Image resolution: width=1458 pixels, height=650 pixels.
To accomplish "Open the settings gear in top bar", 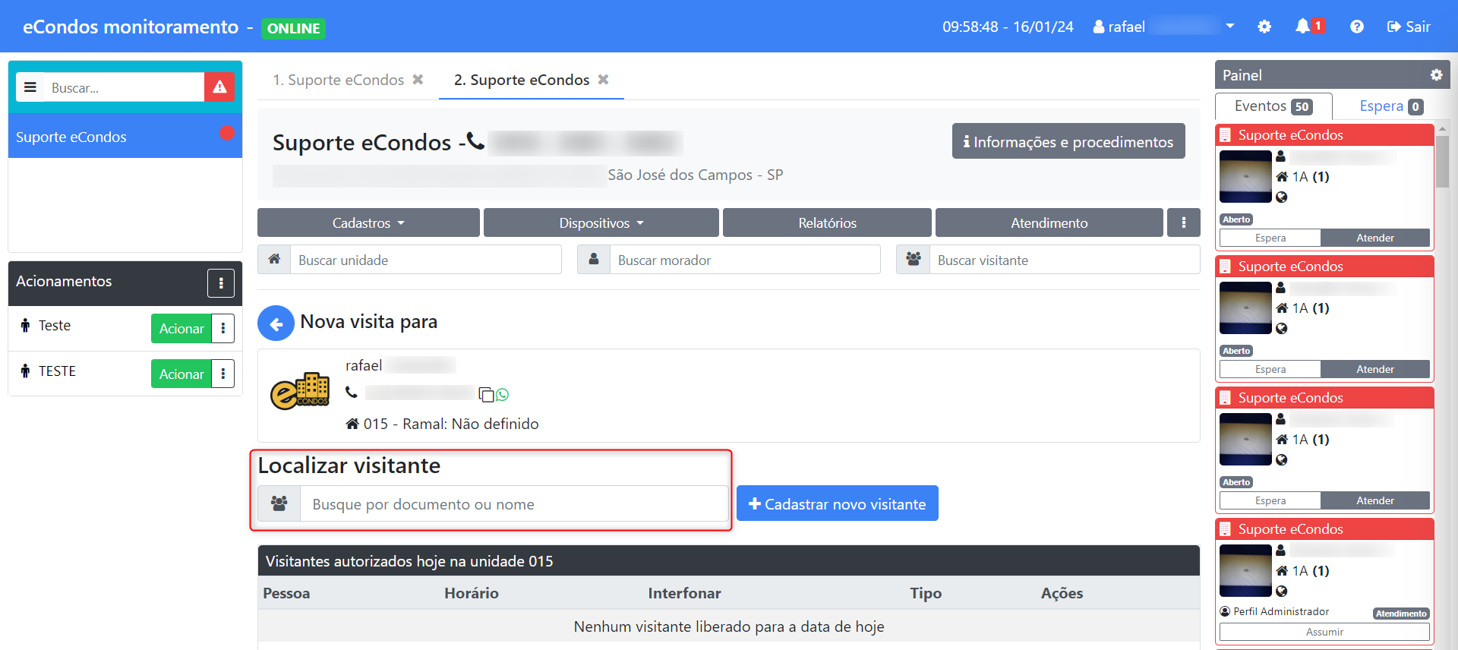I will [x=1264, y=27].
